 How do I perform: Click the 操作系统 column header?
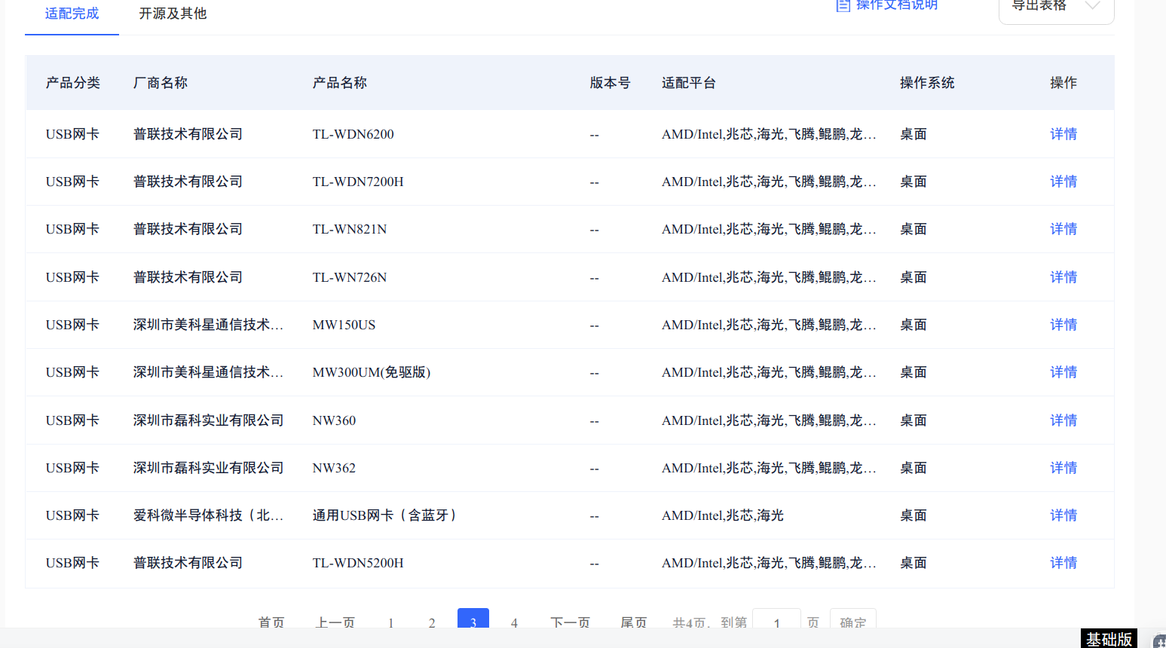pos(927,83)
